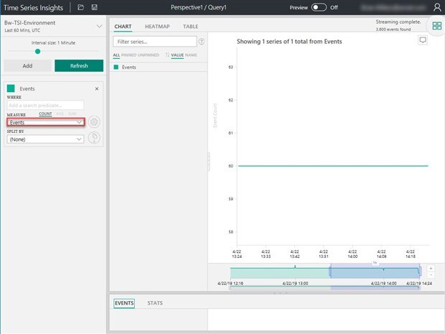Viewport: 445px width, 334px height.
Task: Open measure settings gear icon
Action: click(94, 122)
